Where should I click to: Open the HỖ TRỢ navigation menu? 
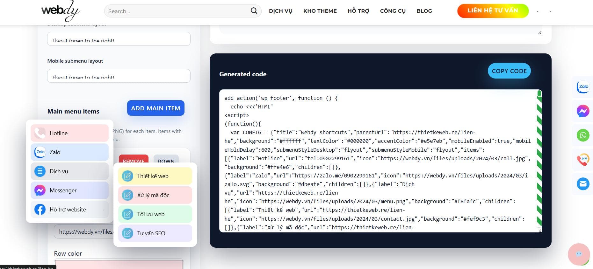pyautogui.click(x=358, y=11)
